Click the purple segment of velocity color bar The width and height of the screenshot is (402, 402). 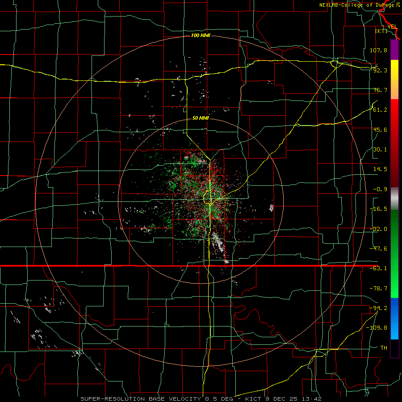click(394, 50)
